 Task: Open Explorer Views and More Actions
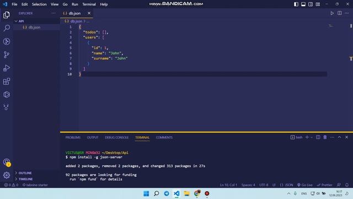54,13
